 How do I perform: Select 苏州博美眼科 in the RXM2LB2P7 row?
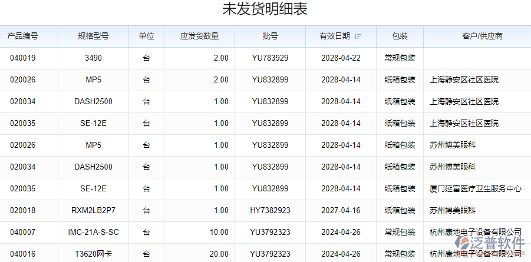click(x=453, y=211)
